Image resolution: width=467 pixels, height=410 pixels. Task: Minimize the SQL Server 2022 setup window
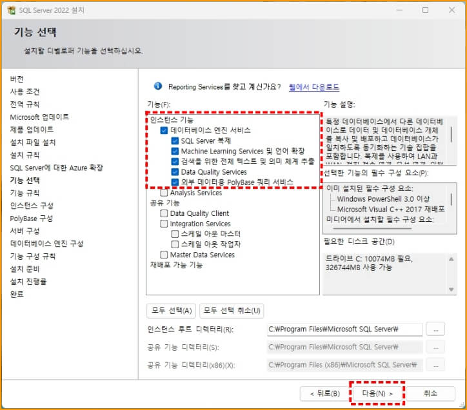pyautogui.click(x=399, y=10)
